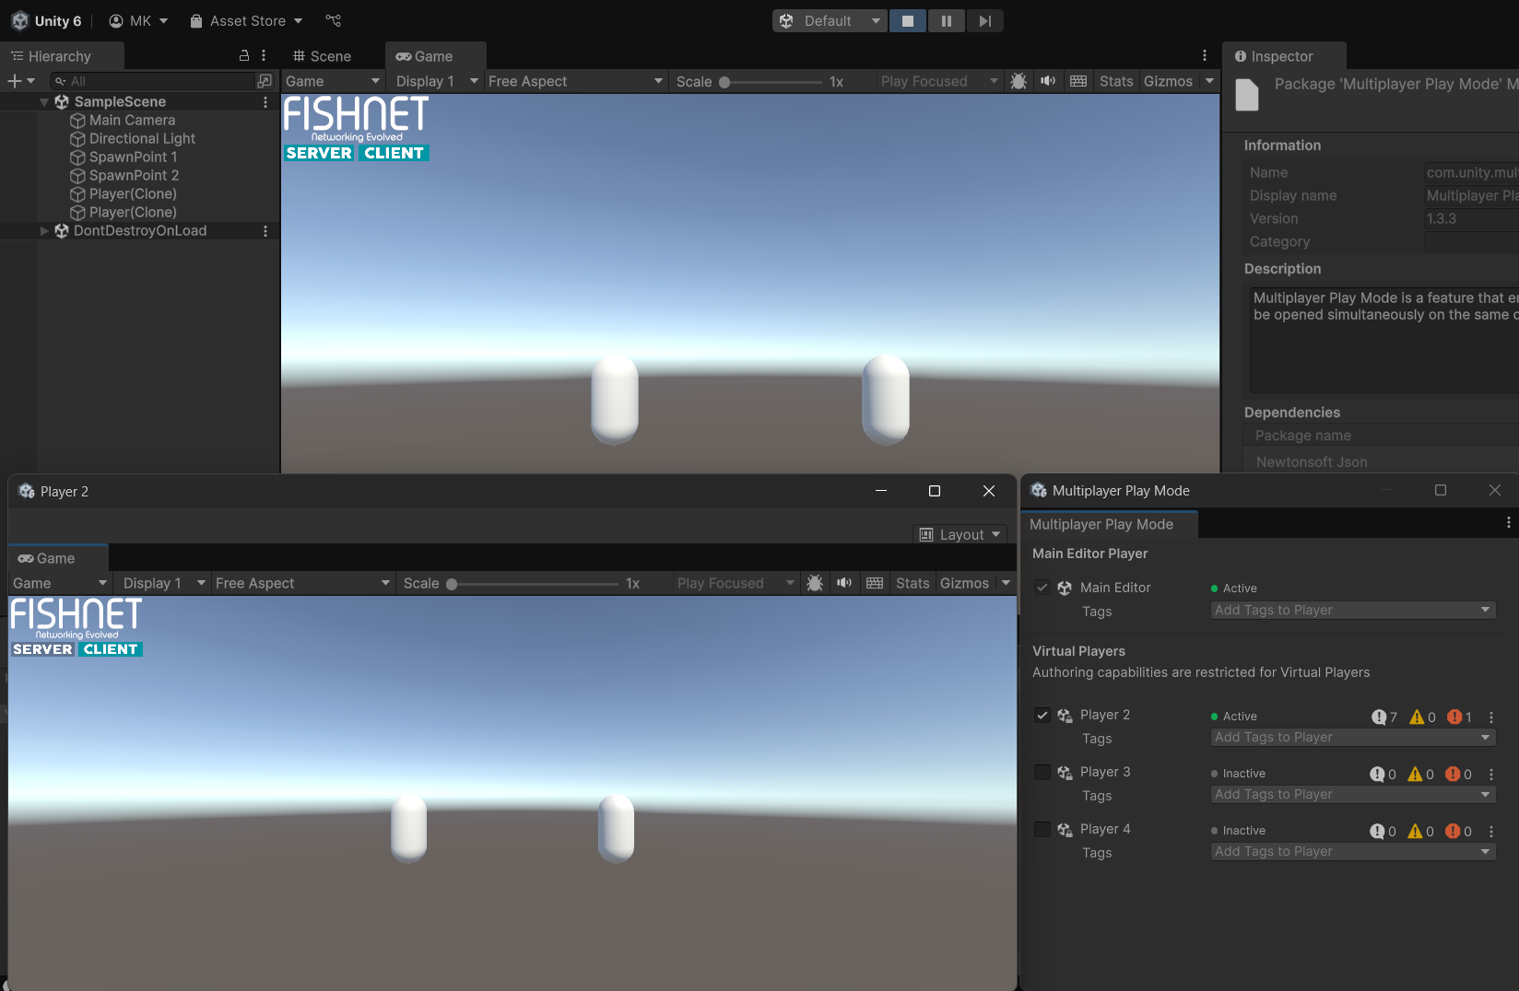Toggle the bug icon in Player 2 Game view

pos(815,583)
